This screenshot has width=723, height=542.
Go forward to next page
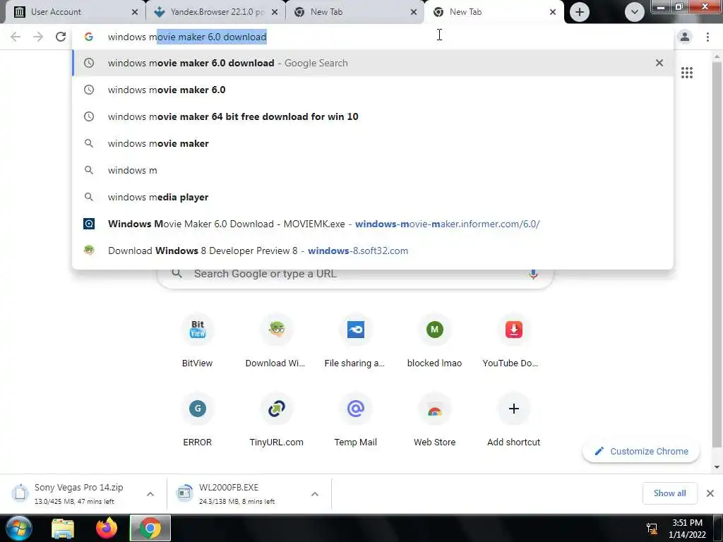pyautogui.click(x=38, y=37)
